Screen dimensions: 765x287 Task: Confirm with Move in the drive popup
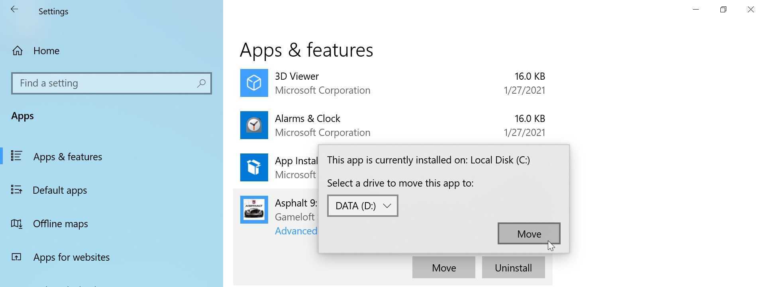tap(528, 234)
